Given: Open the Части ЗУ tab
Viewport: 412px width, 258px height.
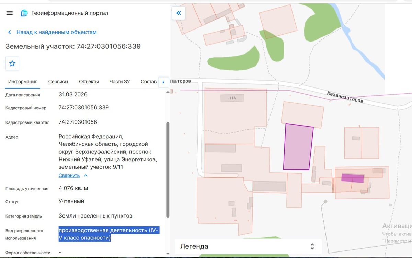Looking at the screenshot, I should (119, 82).
